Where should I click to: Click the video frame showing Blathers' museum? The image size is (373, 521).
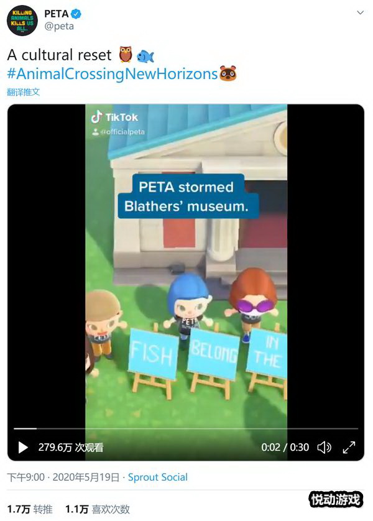point(186,266)
